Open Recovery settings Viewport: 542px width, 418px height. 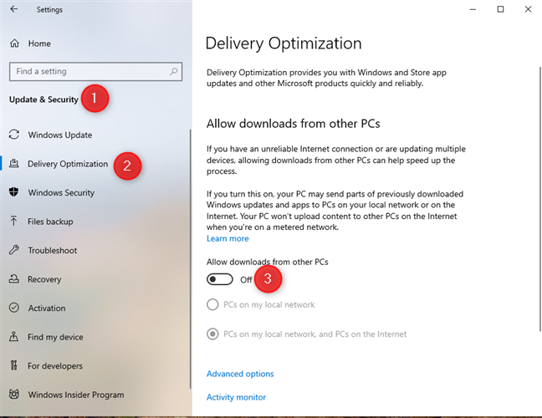[x=44, y=279]
